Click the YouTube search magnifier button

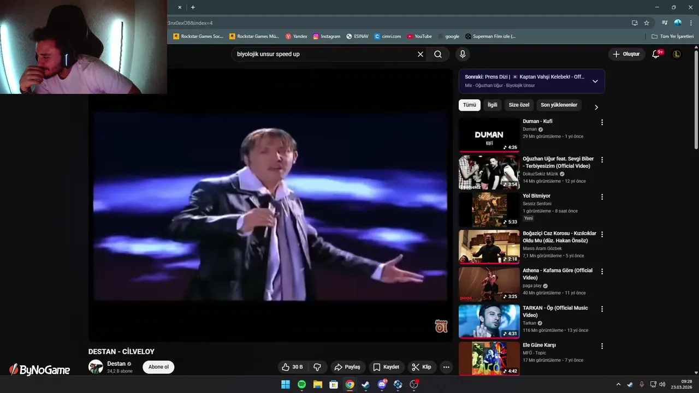[438, 54]
